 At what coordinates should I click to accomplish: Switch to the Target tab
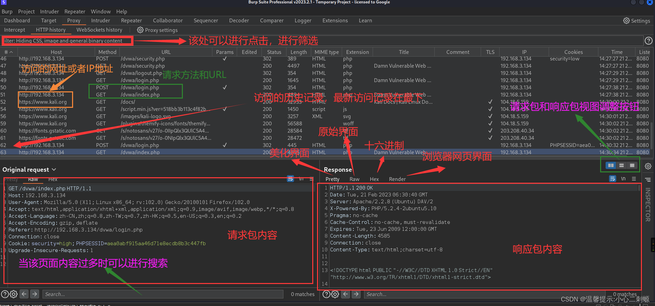point(49,21)
